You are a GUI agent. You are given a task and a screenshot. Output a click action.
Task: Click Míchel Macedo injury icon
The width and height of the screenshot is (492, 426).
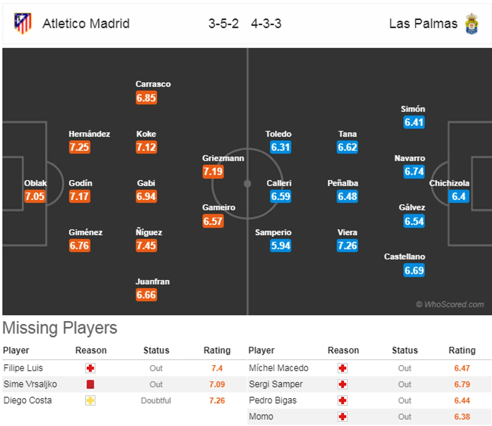click(x=343, y=368)
